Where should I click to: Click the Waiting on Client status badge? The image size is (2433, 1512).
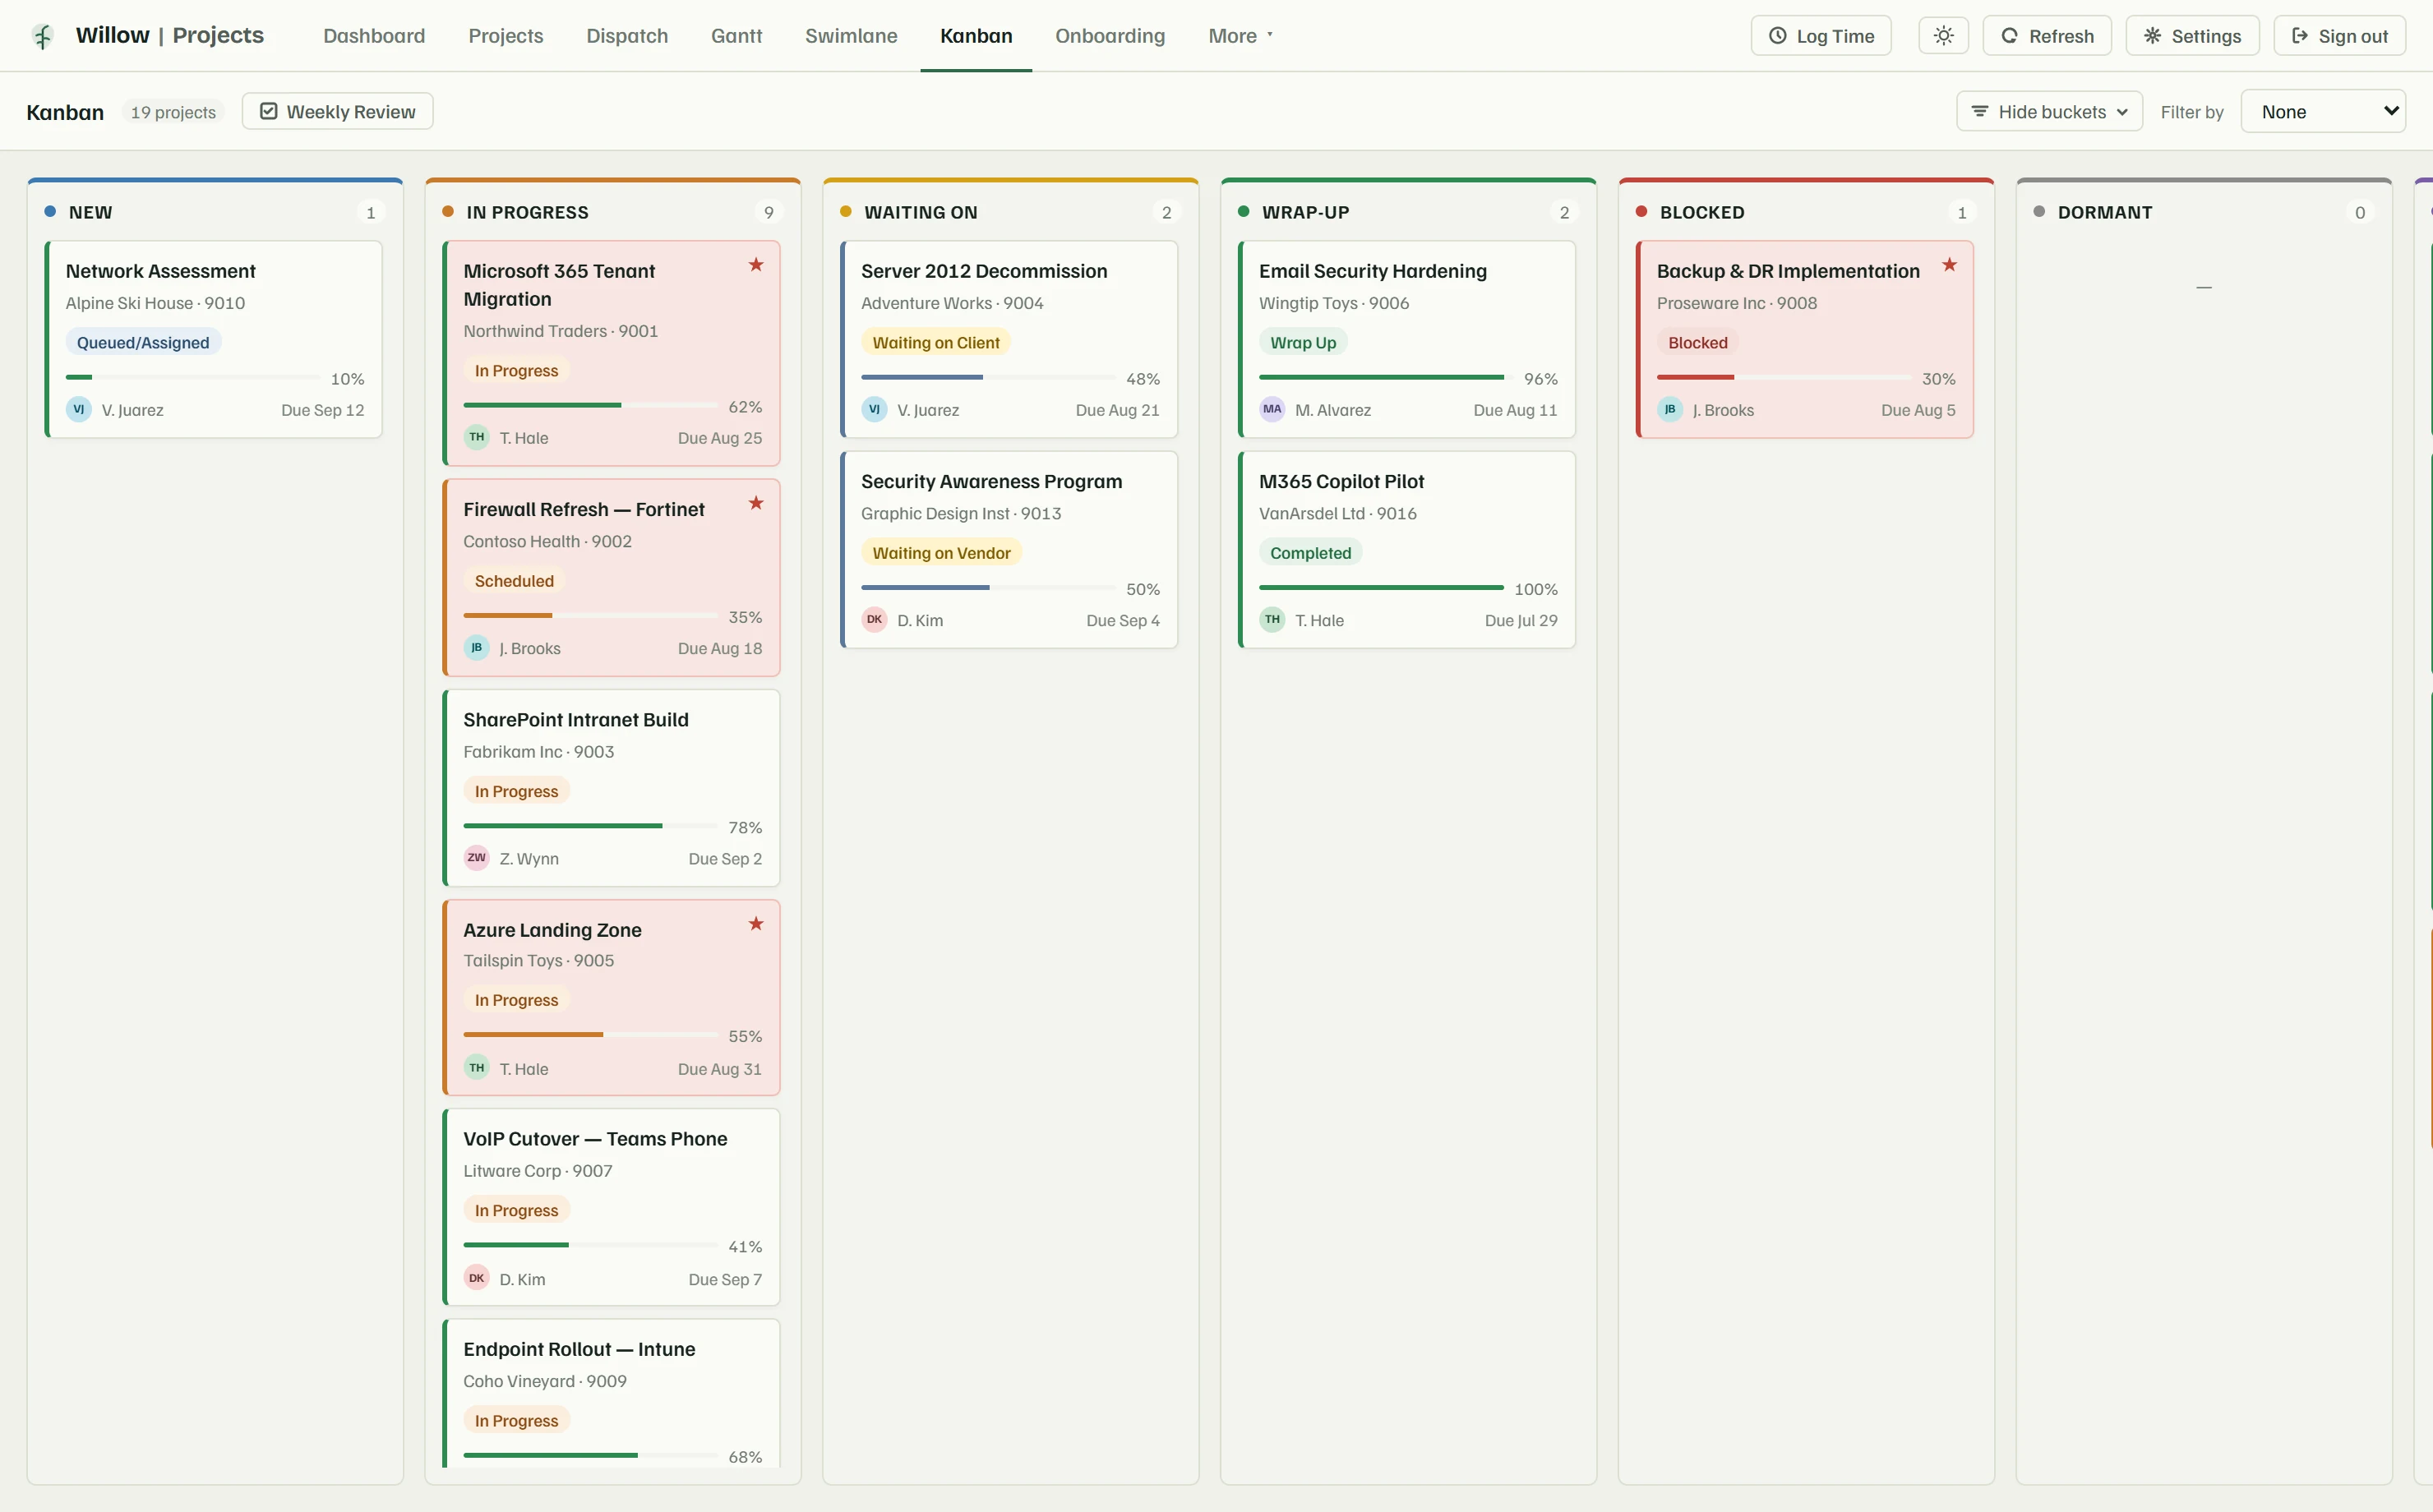point(936,342)
